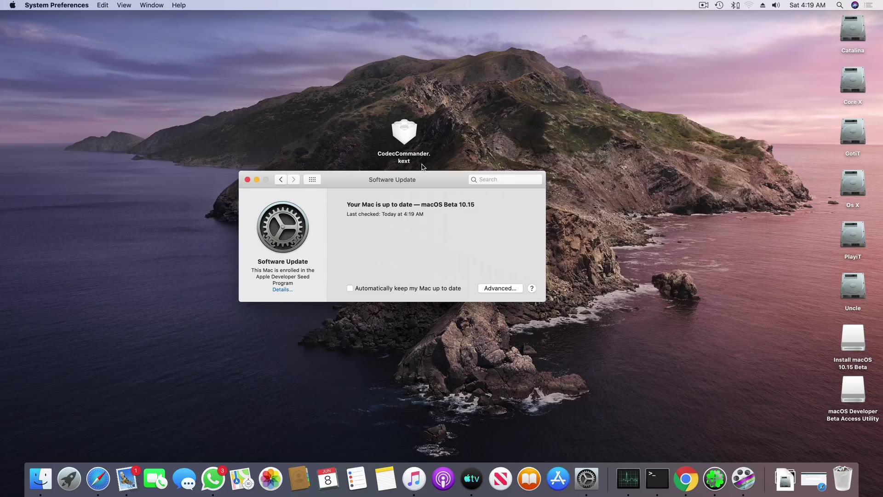Open the Apple menu
The height and width of the screenshot is (497, 883).
[12, 5]
